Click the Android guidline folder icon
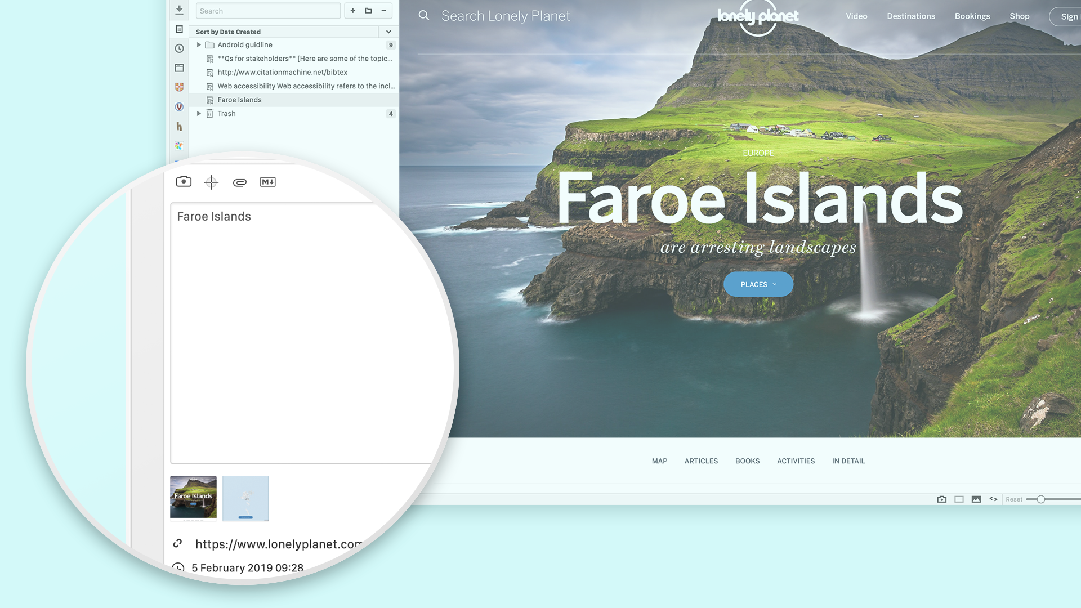Viewport: 1081px width, 608px height. pyautogui.click(x=209, y=45)
